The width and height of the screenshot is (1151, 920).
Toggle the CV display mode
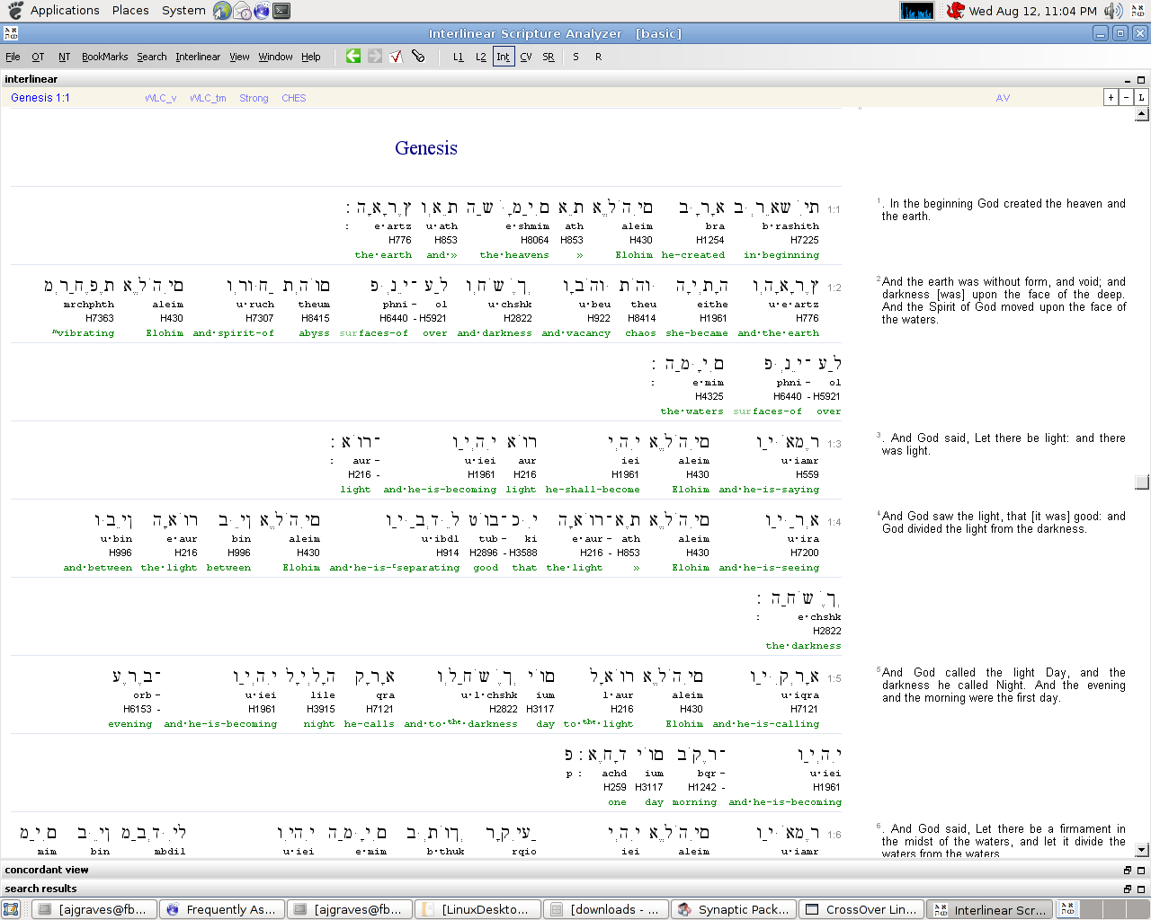point(526,56)
